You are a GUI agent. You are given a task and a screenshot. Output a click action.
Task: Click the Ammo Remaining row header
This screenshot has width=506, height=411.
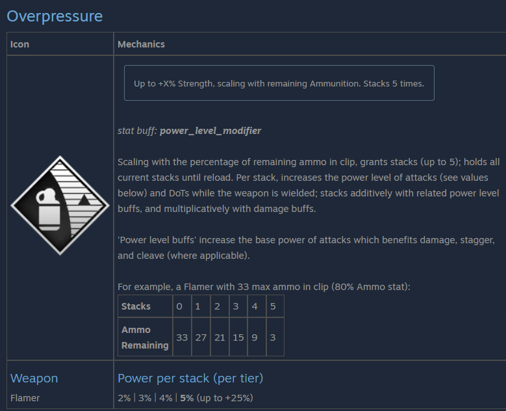click(145, 337)
